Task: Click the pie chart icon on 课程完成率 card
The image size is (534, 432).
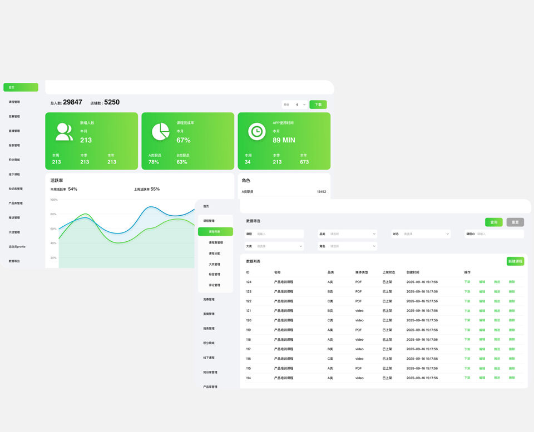Action: click(160, 132)
